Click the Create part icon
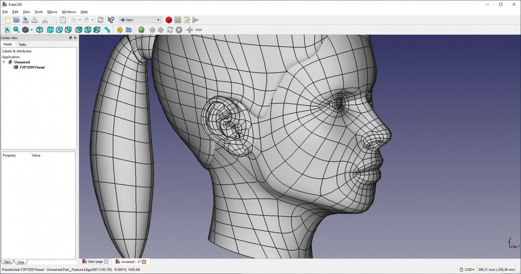 point(120,30)
